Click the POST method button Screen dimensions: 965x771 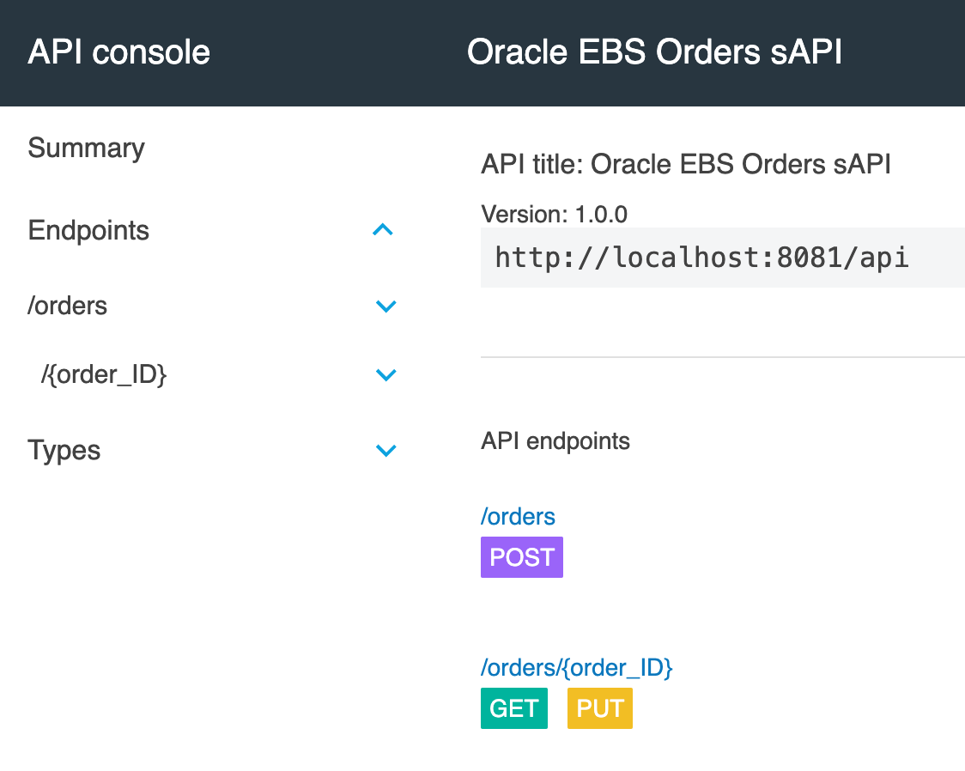pos(522,557)
